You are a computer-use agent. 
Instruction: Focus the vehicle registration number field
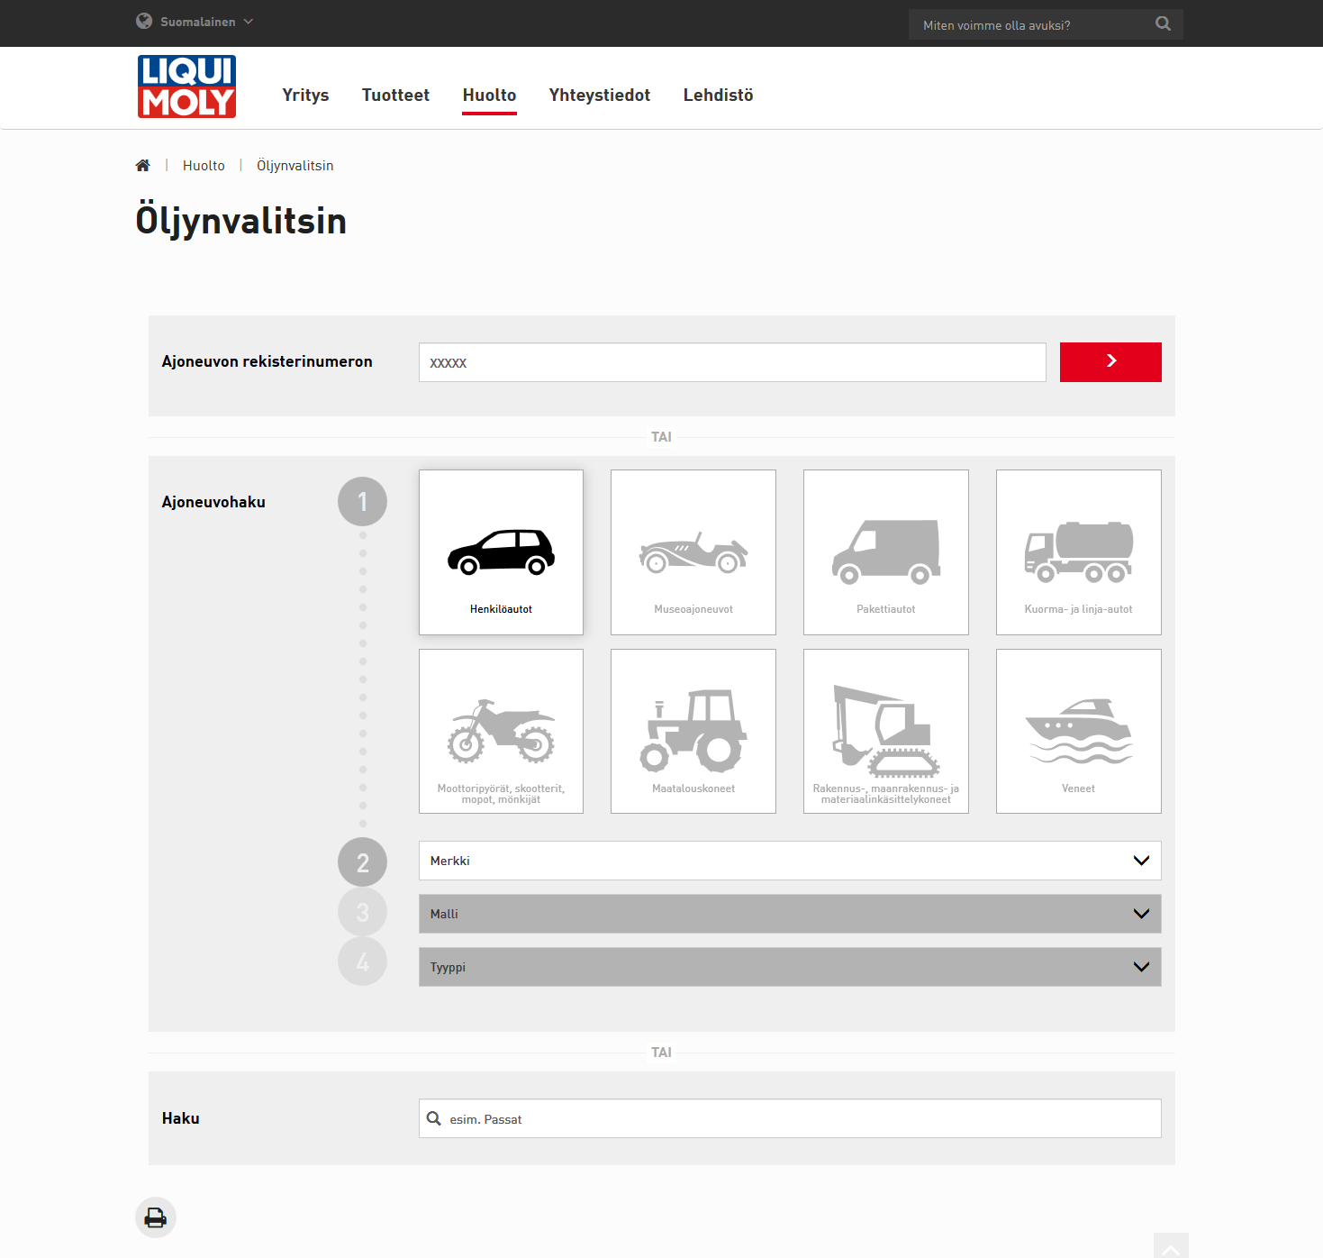pyautogui.click(x=731, y=362)
